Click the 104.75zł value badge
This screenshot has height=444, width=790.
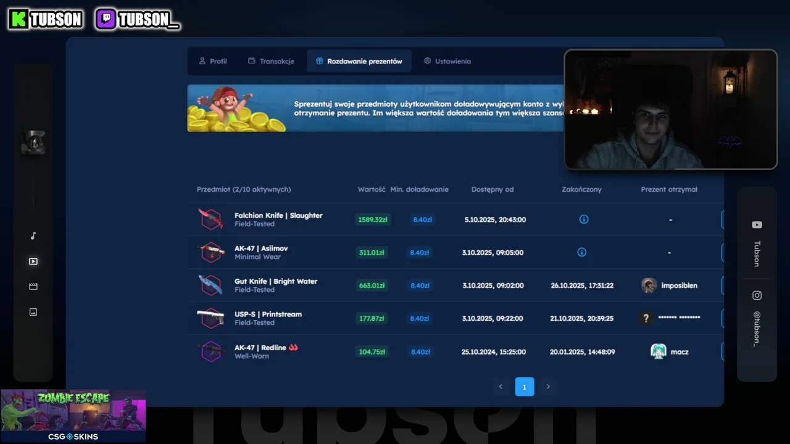pyautogui.click(x=372, y=351)
